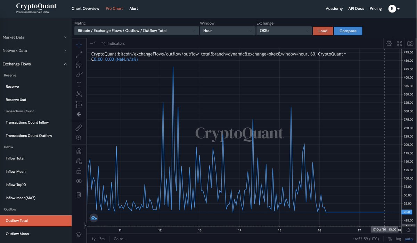This screenshot has height=243, width=417.
Task: Open the object tree layers icon
Action: click(79, 235)
